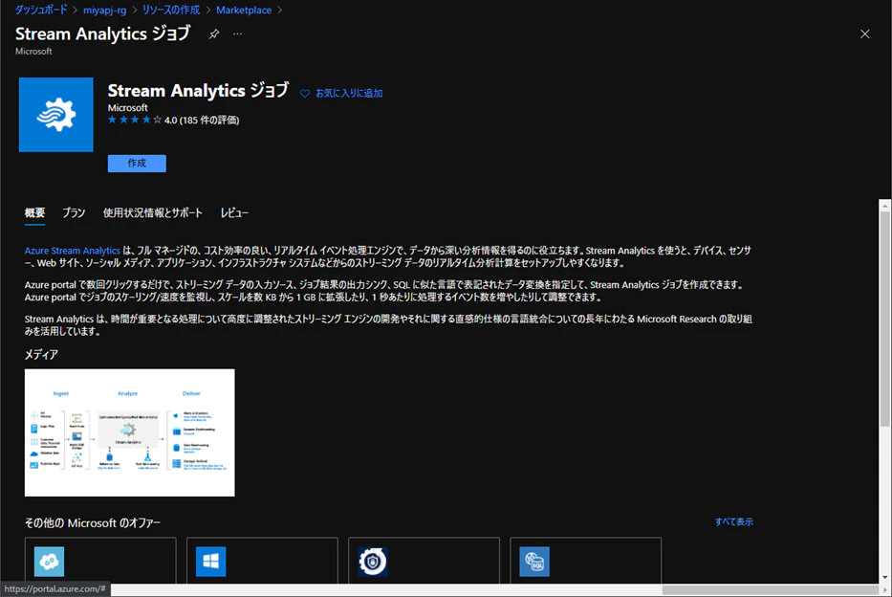This screenshot has height=597, width=892.
Task: Open the ellipsis more options menu
Action: point(237,34)
